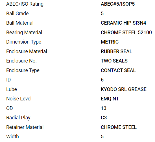The height and width of the screenshot is (142, 155).
Task: Click the Enclosure Type label
Action: point(23,71)
